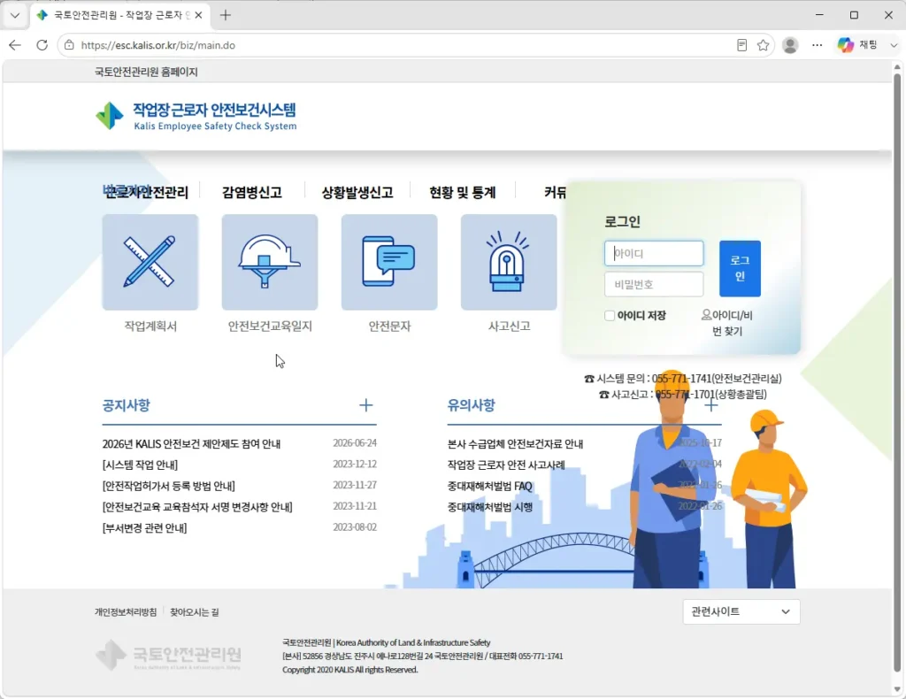The image size is (906, 699).
Task: Click the 시스템 문의 phone number text
Action: click(x=682, y=379)
